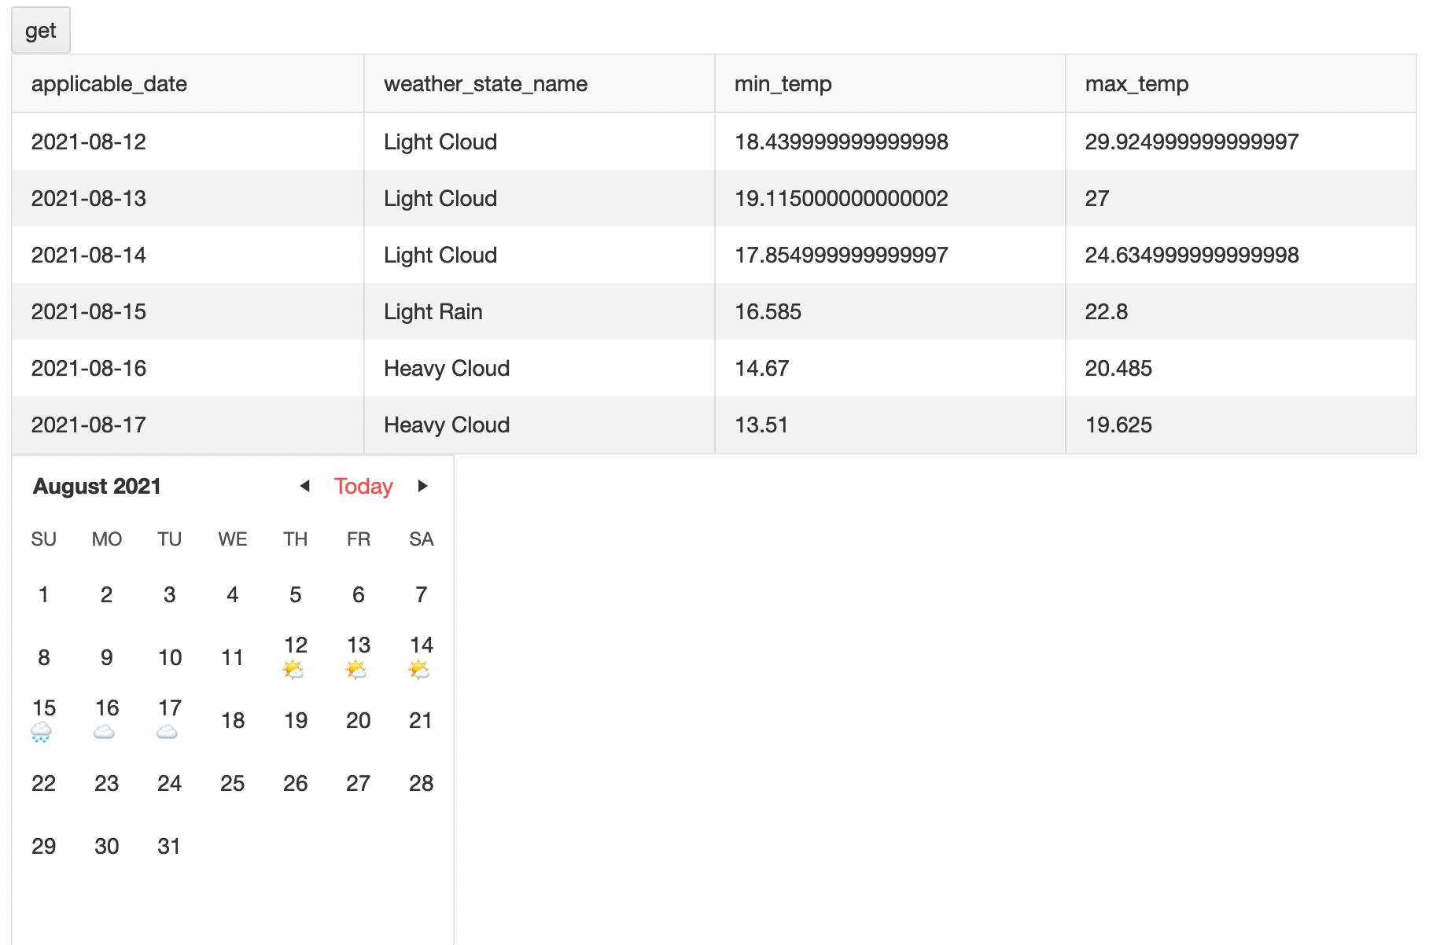Click the partly sunny icon under August 14

coord(419,670)
